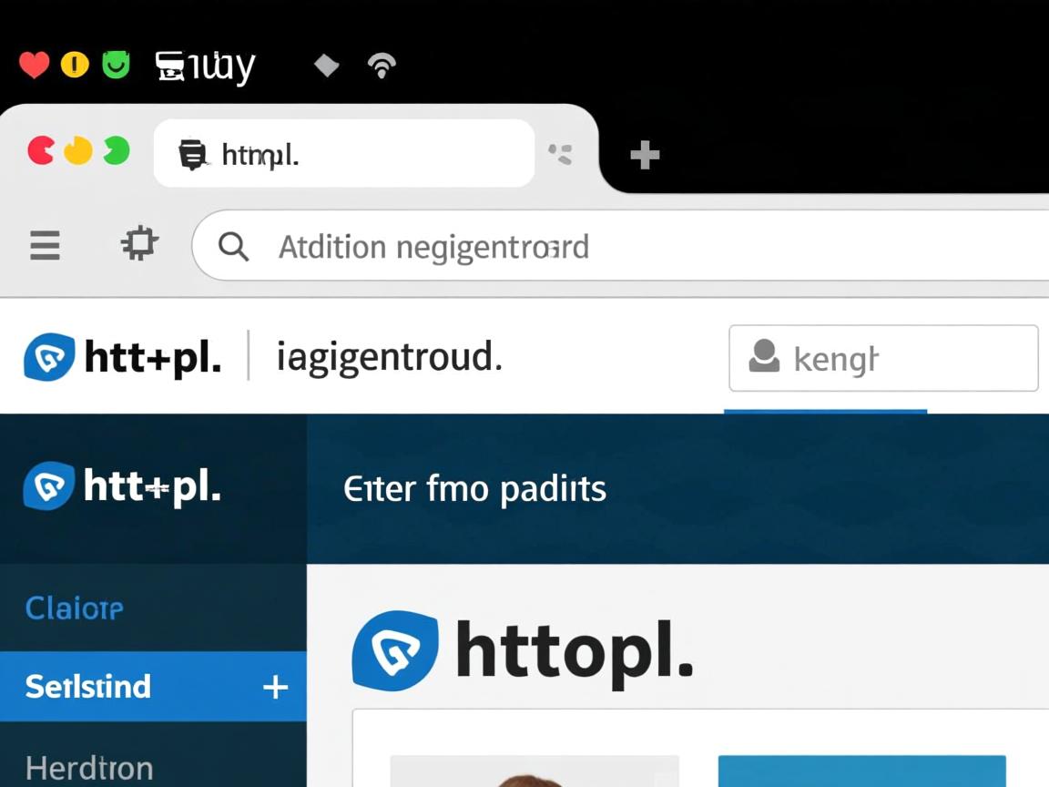
Task: Click the magnifier icon in address bar
Action: pyautogui.click(x=233, y=246)
